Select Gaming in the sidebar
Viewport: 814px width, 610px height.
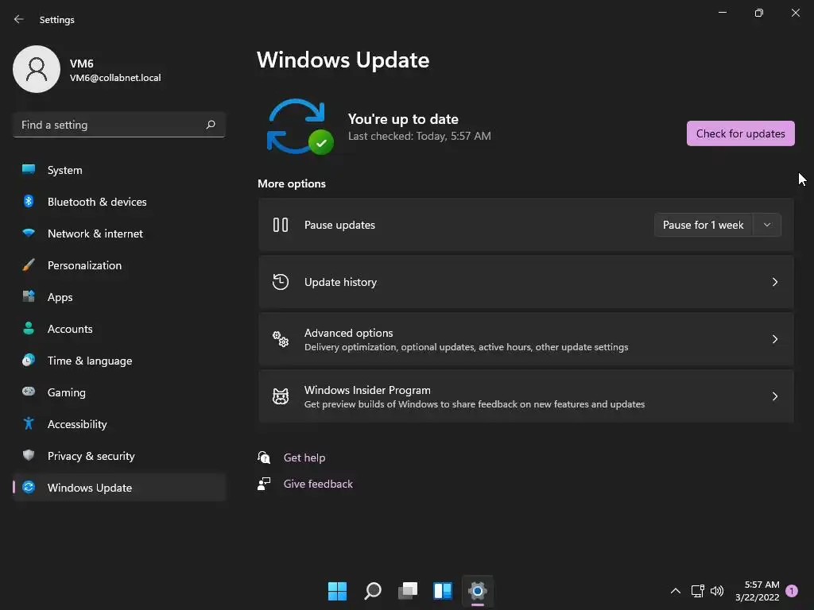tap(119, 392)
